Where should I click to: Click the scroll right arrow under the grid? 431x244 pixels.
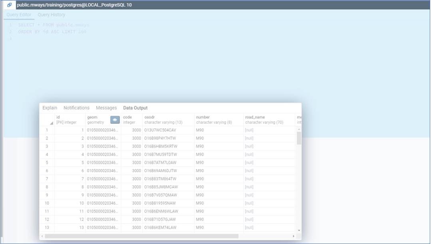tap(294, 236)
